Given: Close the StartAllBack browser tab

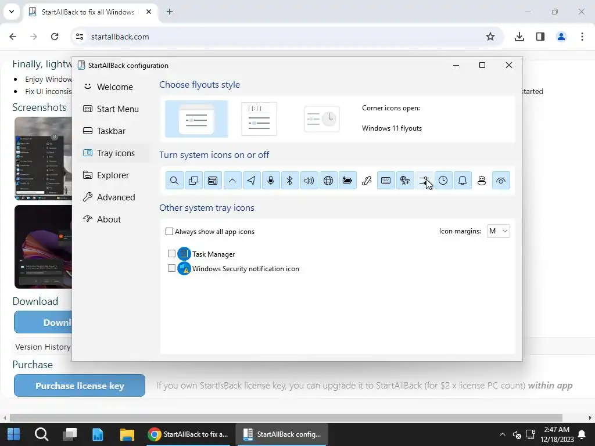Looking at the screenshot, I should (149, 12).
